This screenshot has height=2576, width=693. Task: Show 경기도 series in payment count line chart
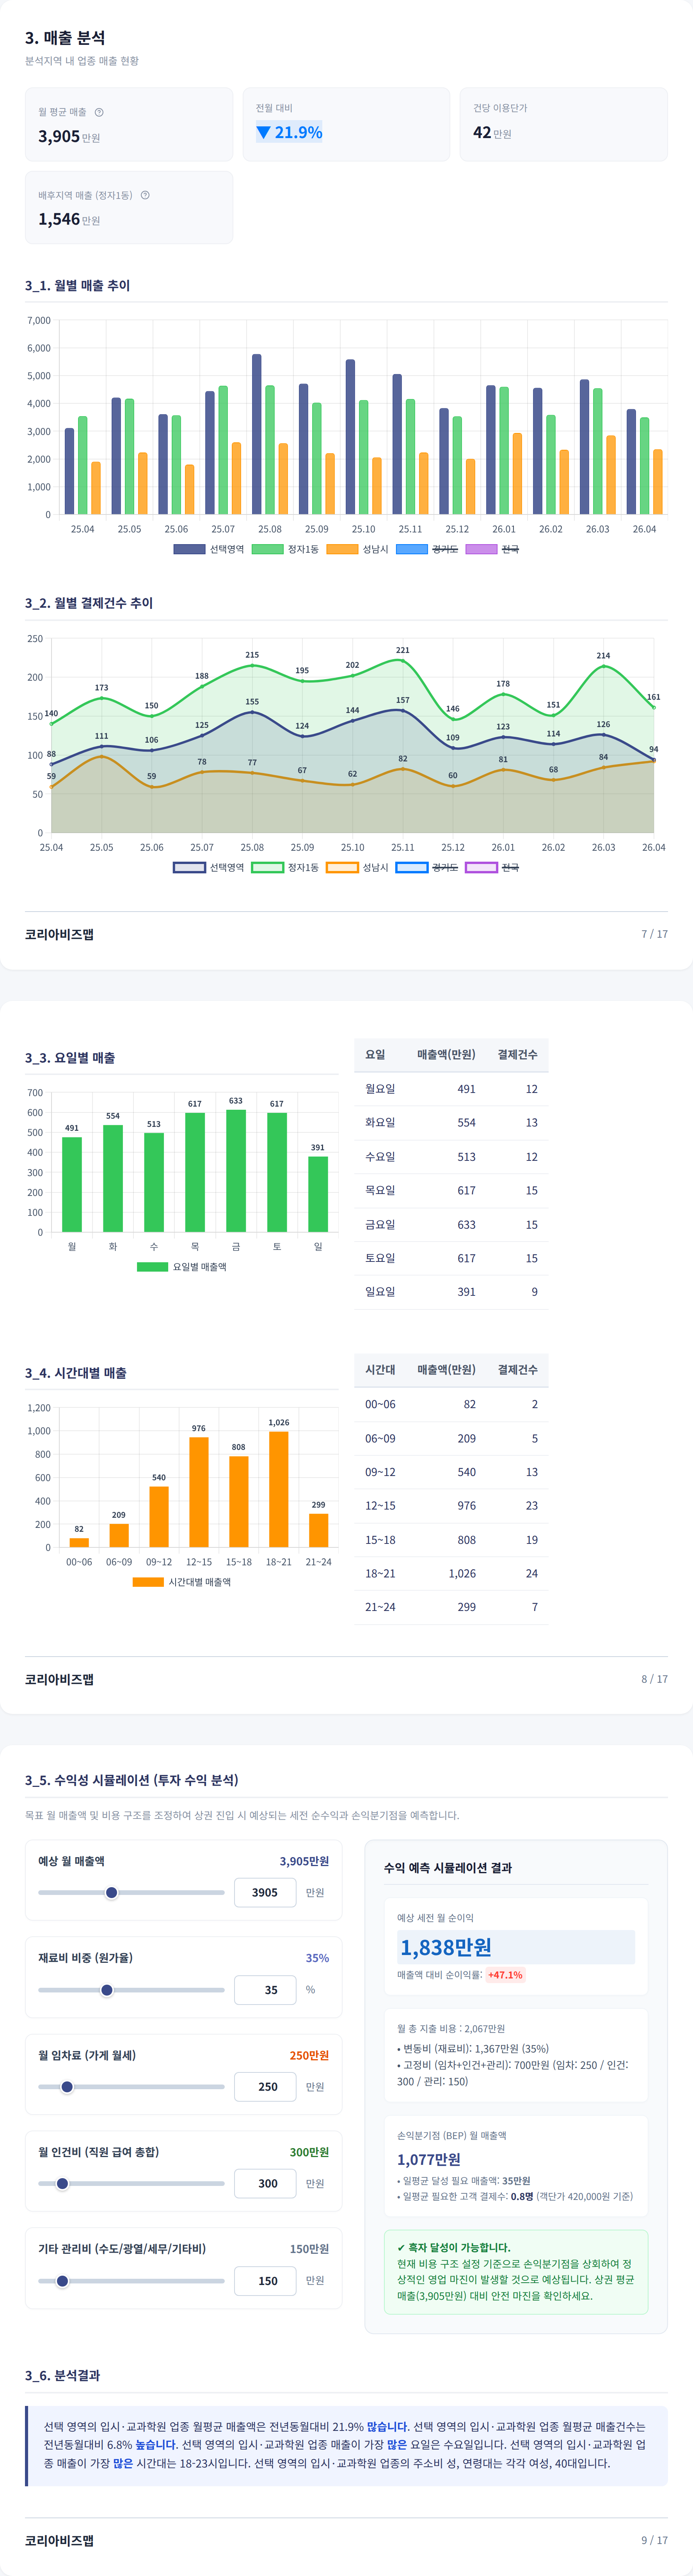[x=427, y=867]
